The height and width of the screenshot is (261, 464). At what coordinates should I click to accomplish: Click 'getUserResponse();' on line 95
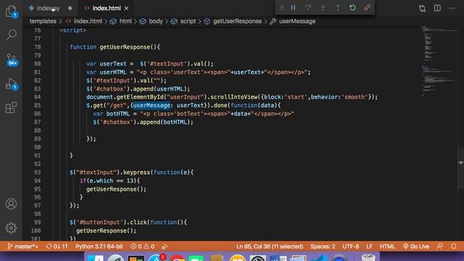116,189
